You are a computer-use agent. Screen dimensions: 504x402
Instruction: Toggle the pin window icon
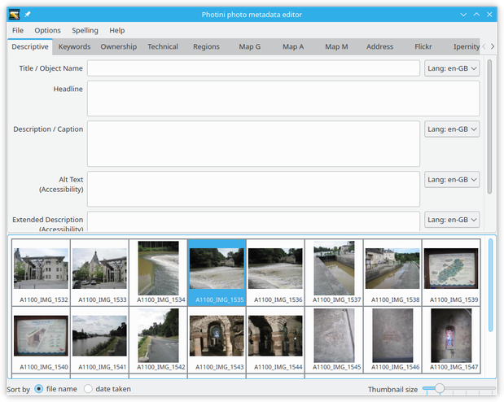click(28, 15)
